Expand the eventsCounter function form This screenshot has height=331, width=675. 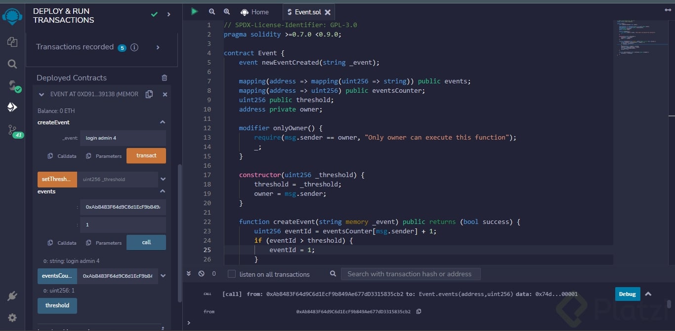(163, 276)
